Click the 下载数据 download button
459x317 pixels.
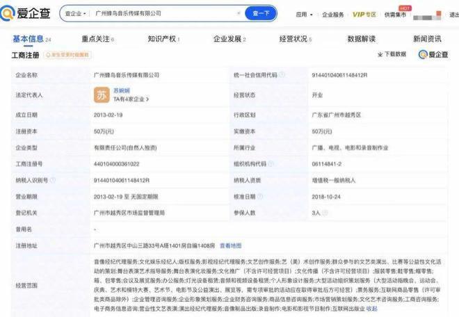pyautogui.click(x=392, y=54)
